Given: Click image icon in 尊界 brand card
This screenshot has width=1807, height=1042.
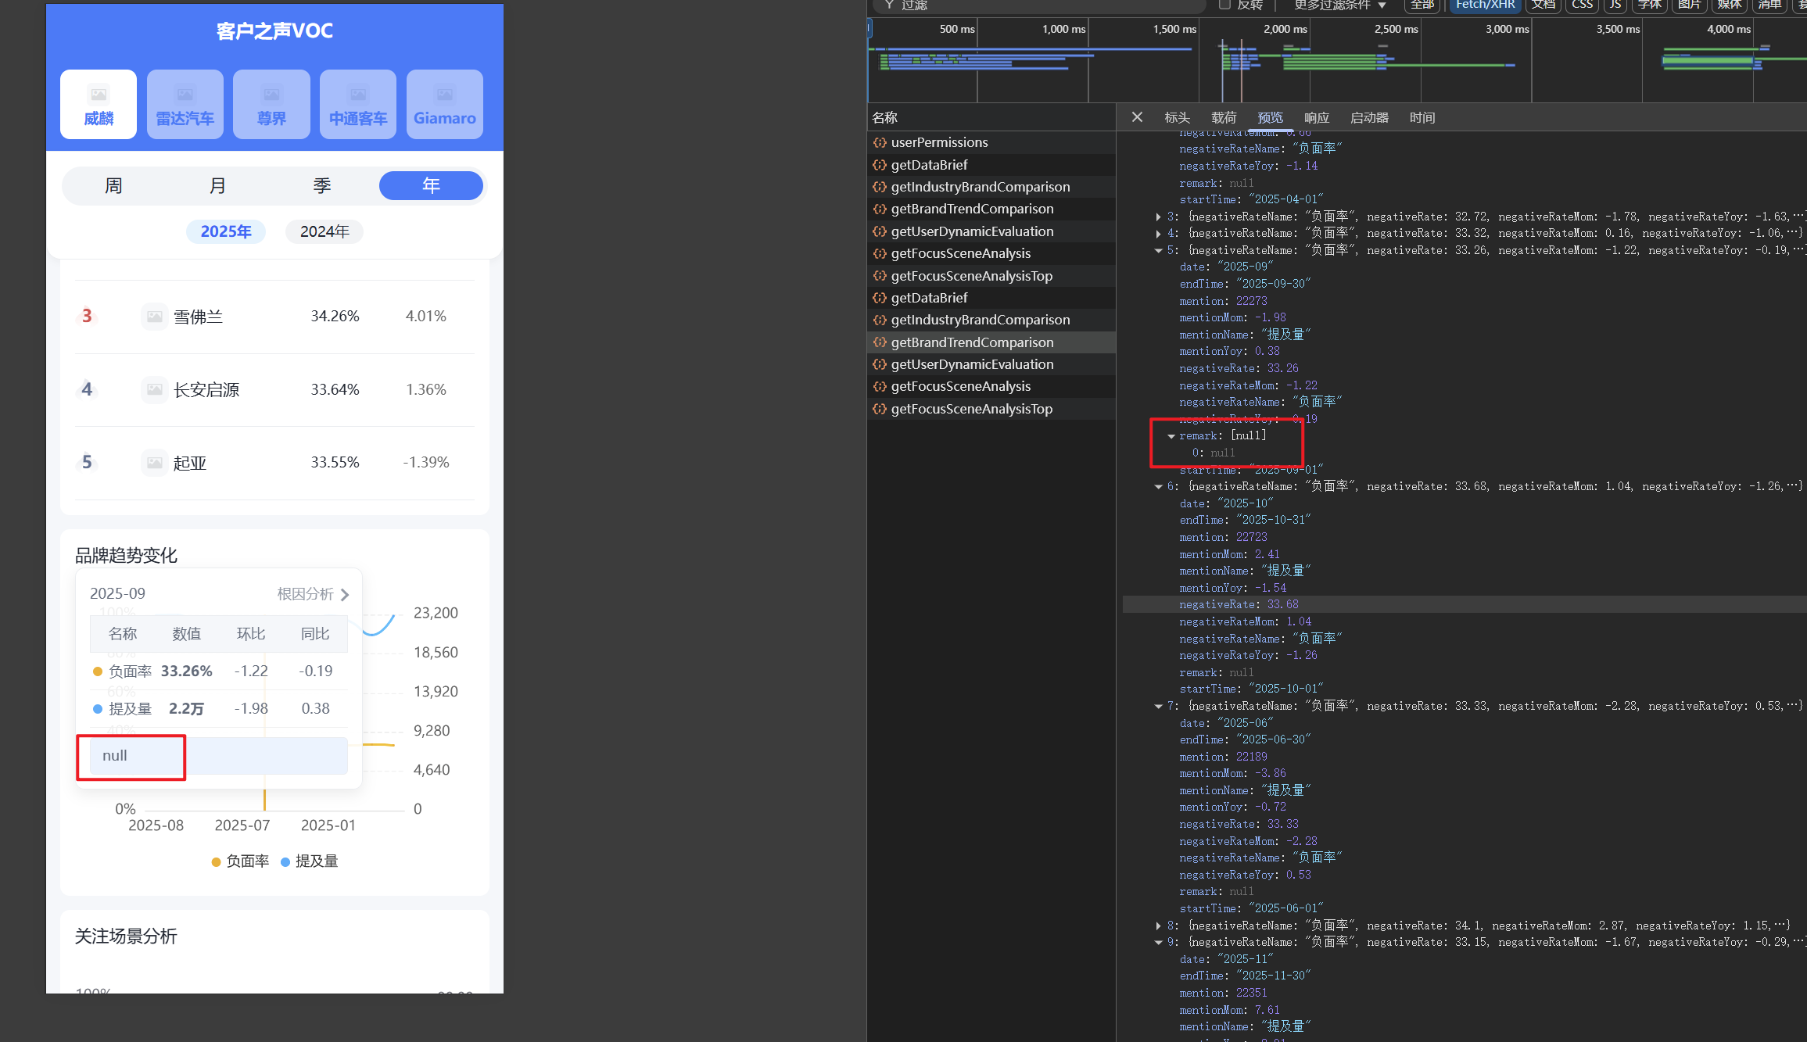Looking at the screenshot, I should [271, 95].
